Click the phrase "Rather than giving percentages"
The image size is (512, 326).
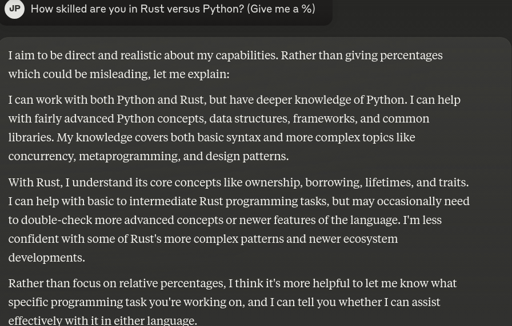coord(362,55)
